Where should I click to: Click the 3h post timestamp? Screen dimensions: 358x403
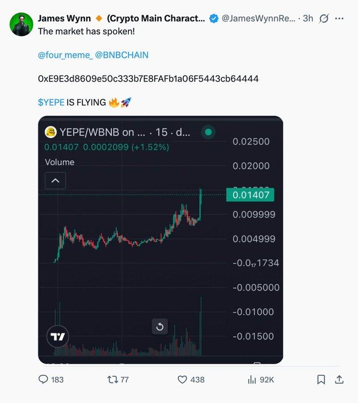[308, 19]
